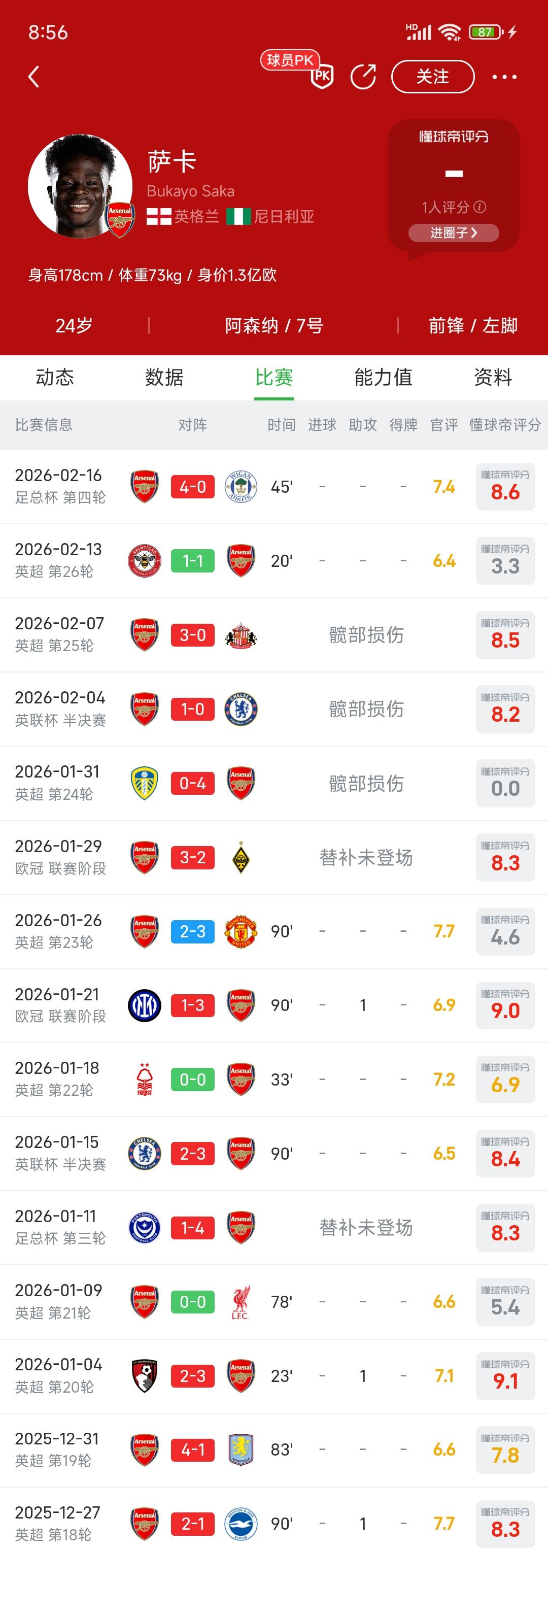Viewport: 548px width, 1618px height.
Task: Switch to the 能力值 tab
Action: (x=383, y=378)
